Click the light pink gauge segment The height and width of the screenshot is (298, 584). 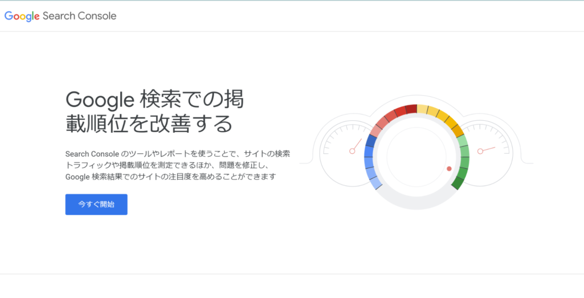(376, 129)
